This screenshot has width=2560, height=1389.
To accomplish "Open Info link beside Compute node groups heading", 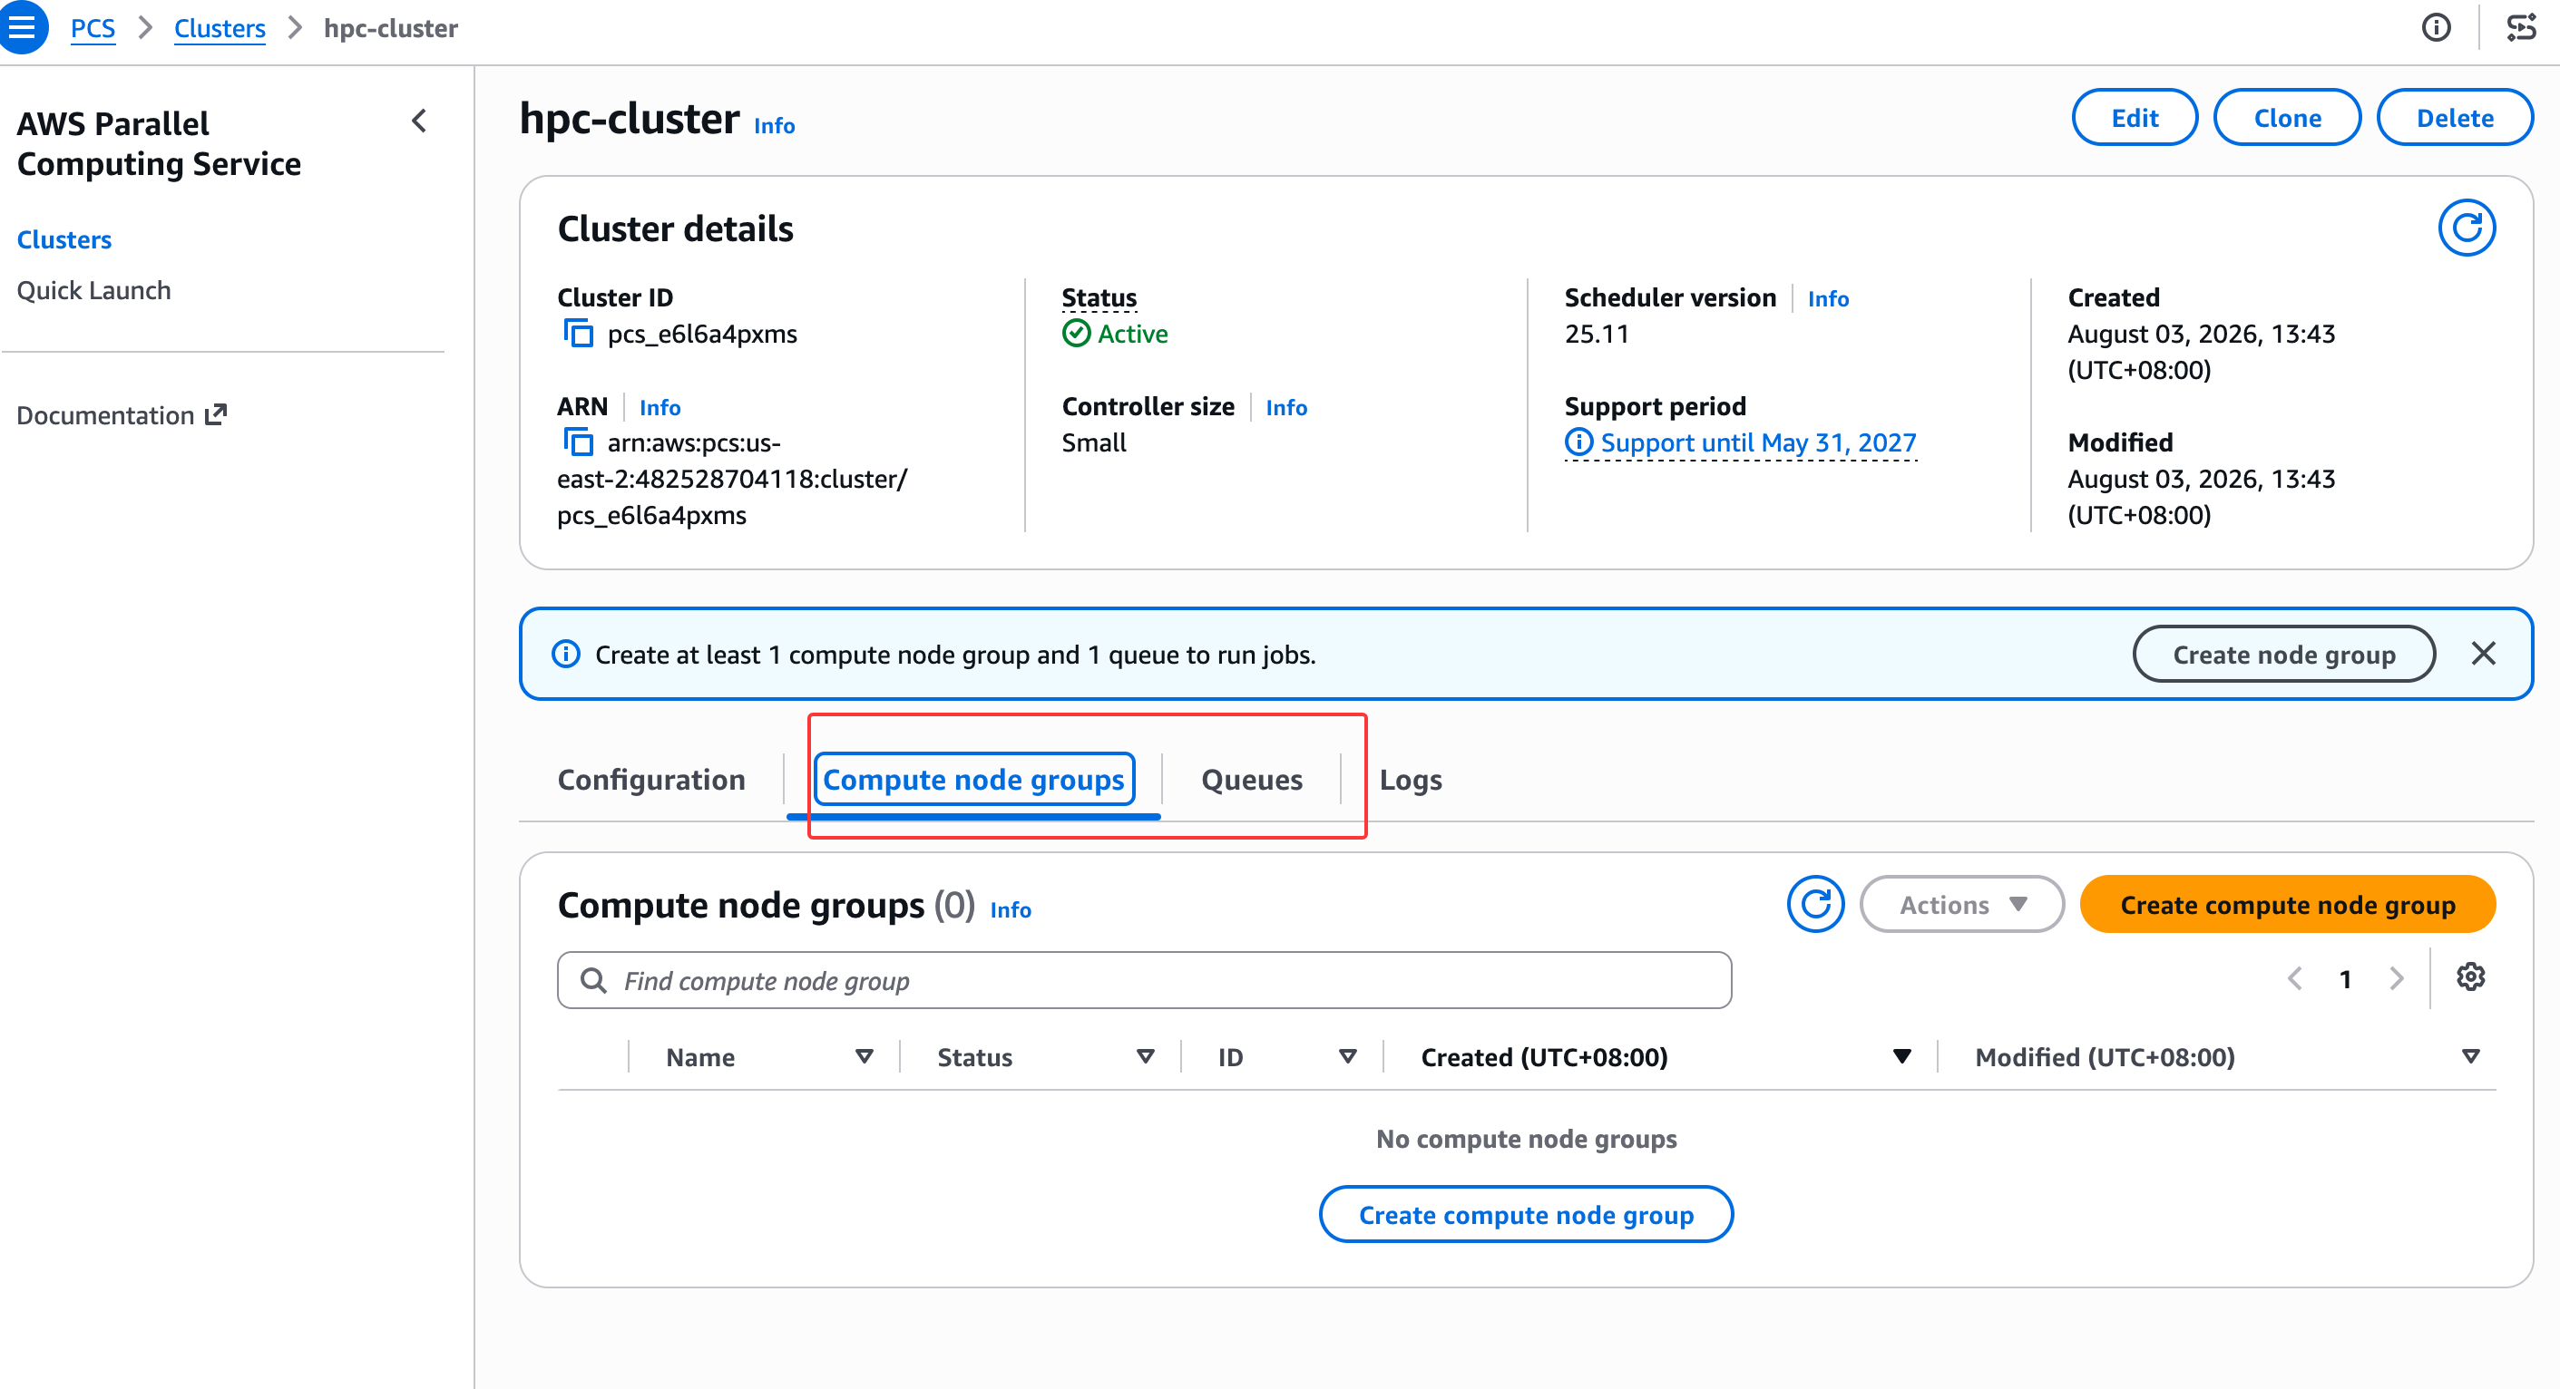I will (1011, 909).
